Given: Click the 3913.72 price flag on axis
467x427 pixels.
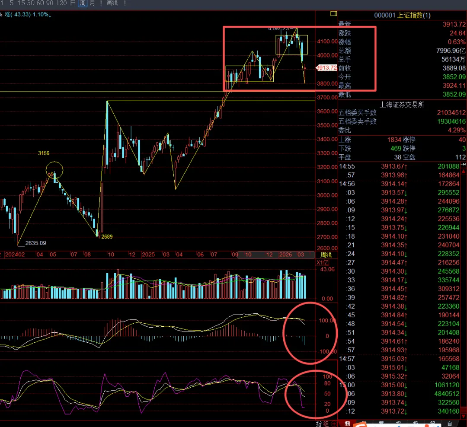Looking at the screenshot, I should point(326,68).
